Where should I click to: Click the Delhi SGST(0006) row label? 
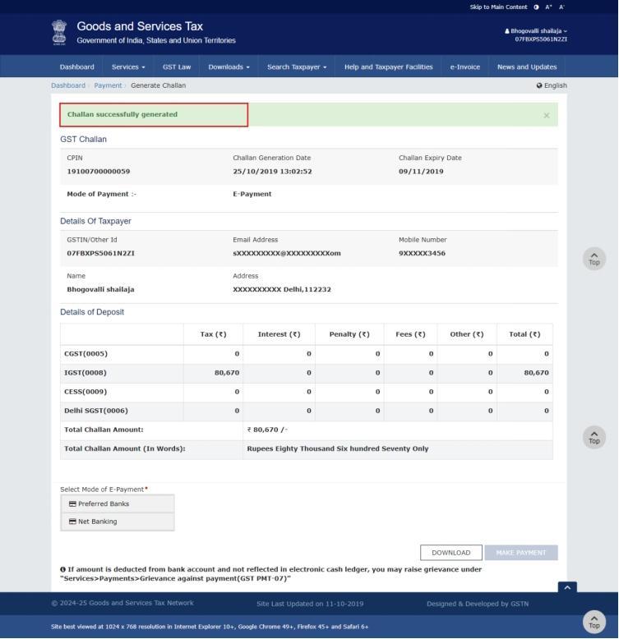click(96, 411)
